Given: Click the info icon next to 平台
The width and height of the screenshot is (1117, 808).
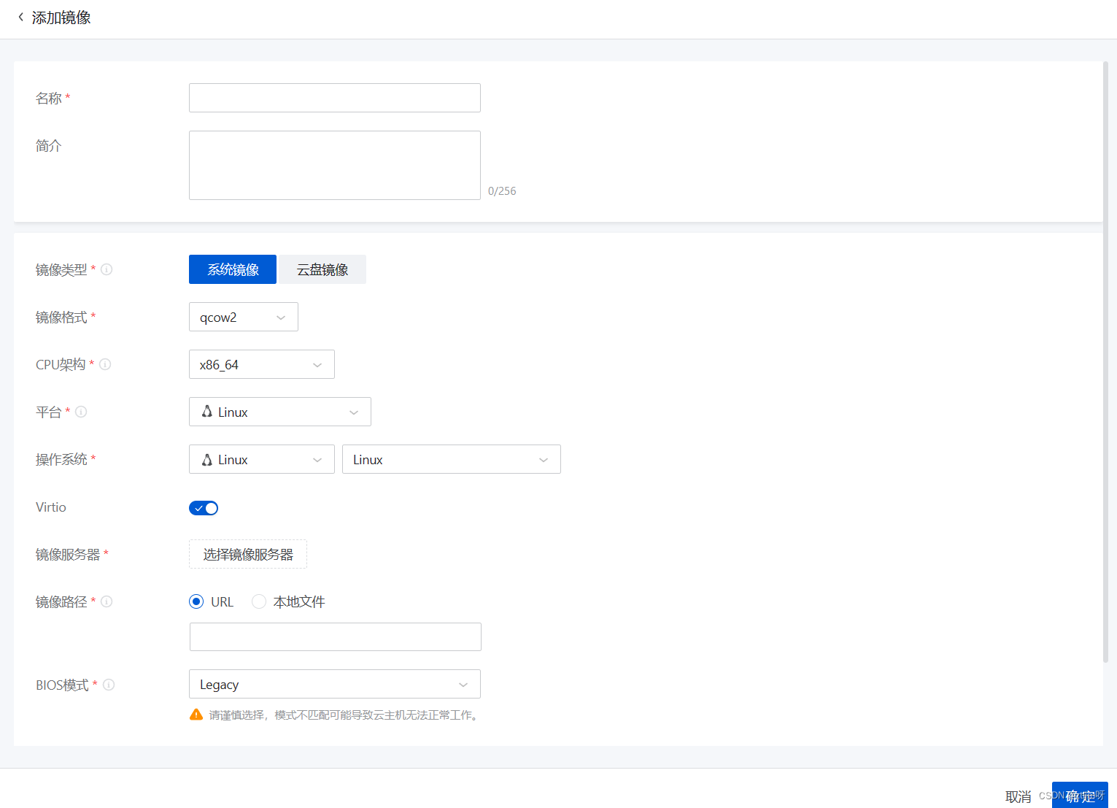Looking at the screenshot, I should point(81,412).
